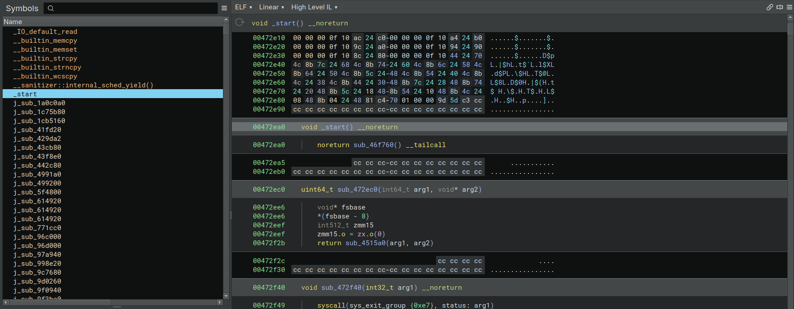This screenshot has height=309, width=794.
Task: Click the code view scroll-up arrow
Action: pos(790,17)
